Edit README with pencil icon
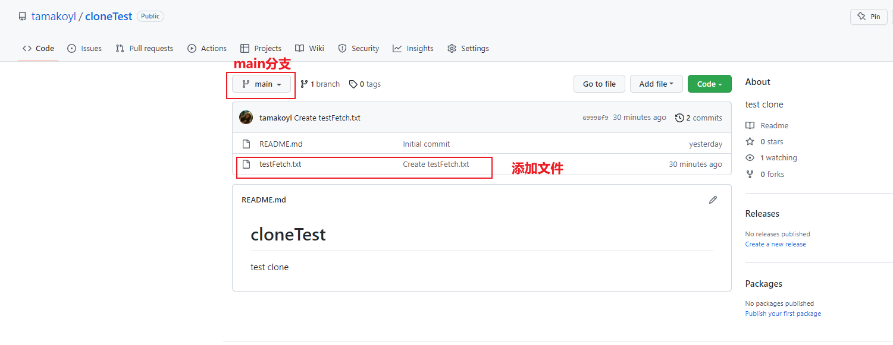893x345 pixels. point(713,200)
